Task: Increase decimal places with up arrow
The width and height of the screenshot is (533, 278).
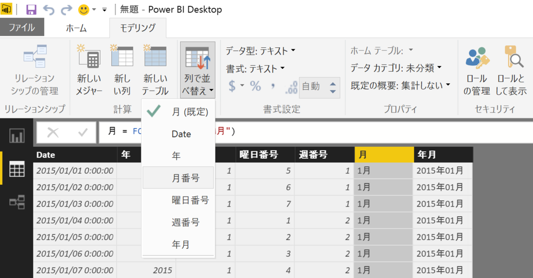Action: coord(333,84)
